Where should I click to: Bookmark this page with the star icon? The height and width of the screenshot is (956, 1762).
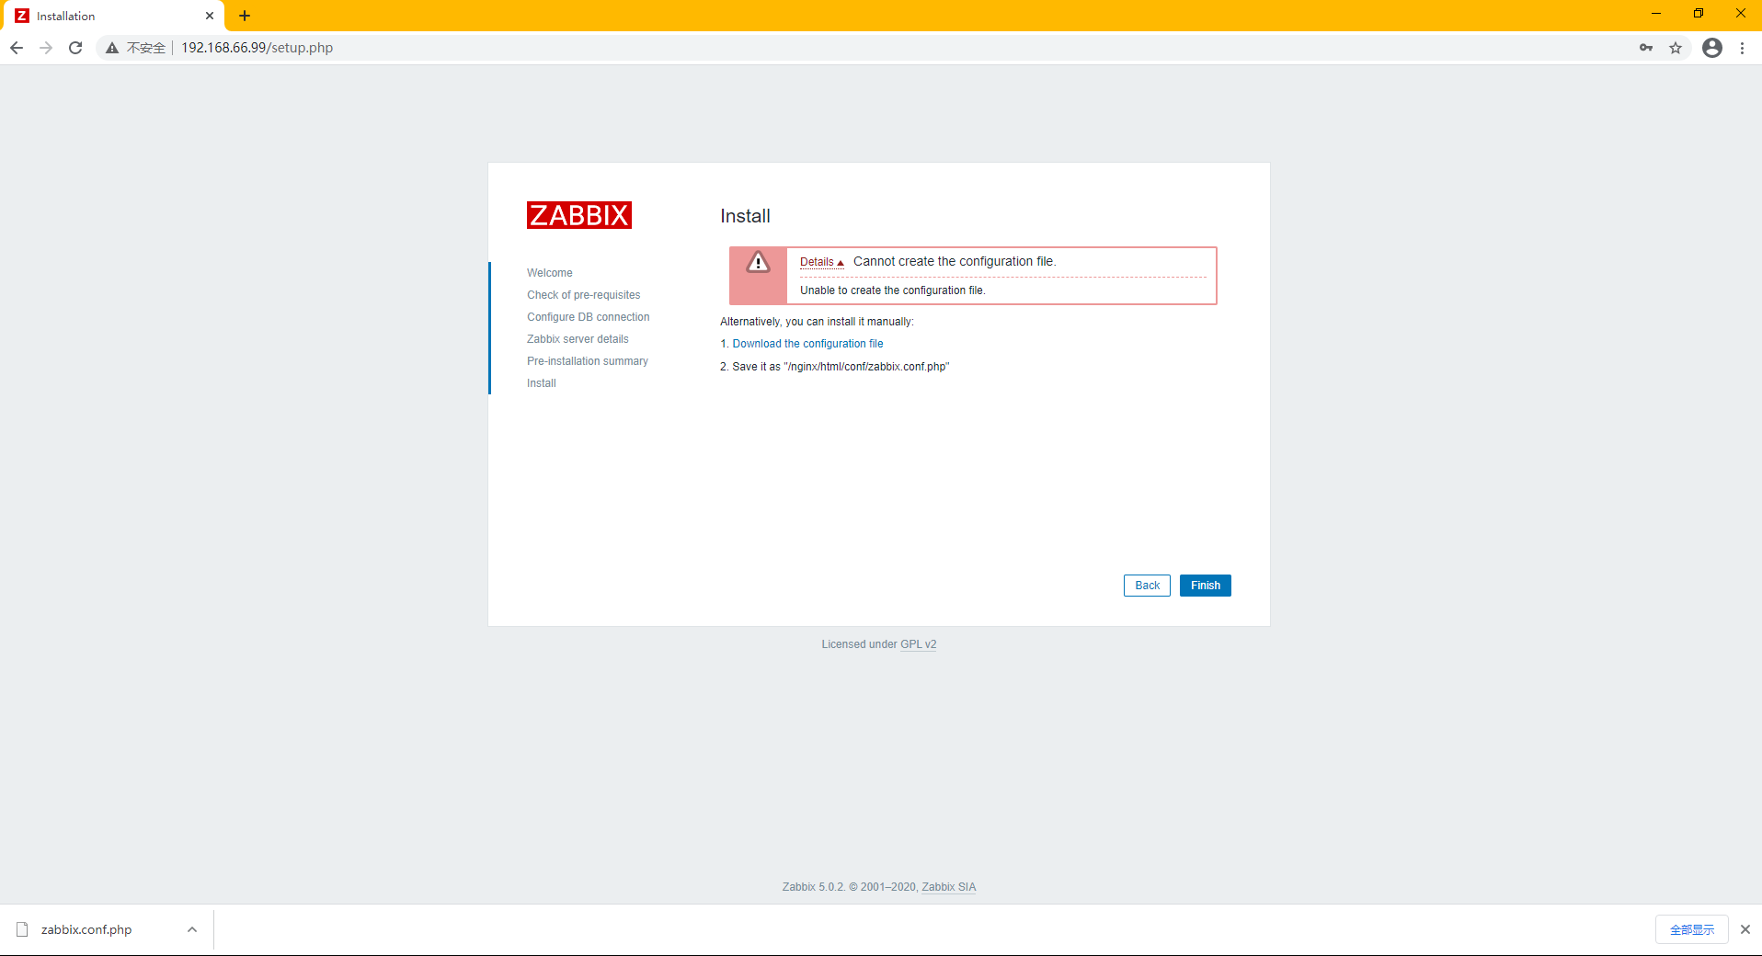coord(1676,48)
